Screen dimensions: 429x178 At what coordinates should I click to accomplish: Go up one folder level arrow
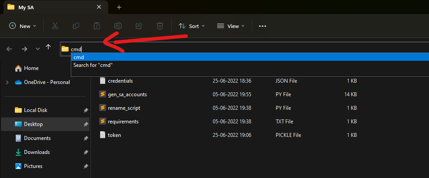[x=48, y=47]
